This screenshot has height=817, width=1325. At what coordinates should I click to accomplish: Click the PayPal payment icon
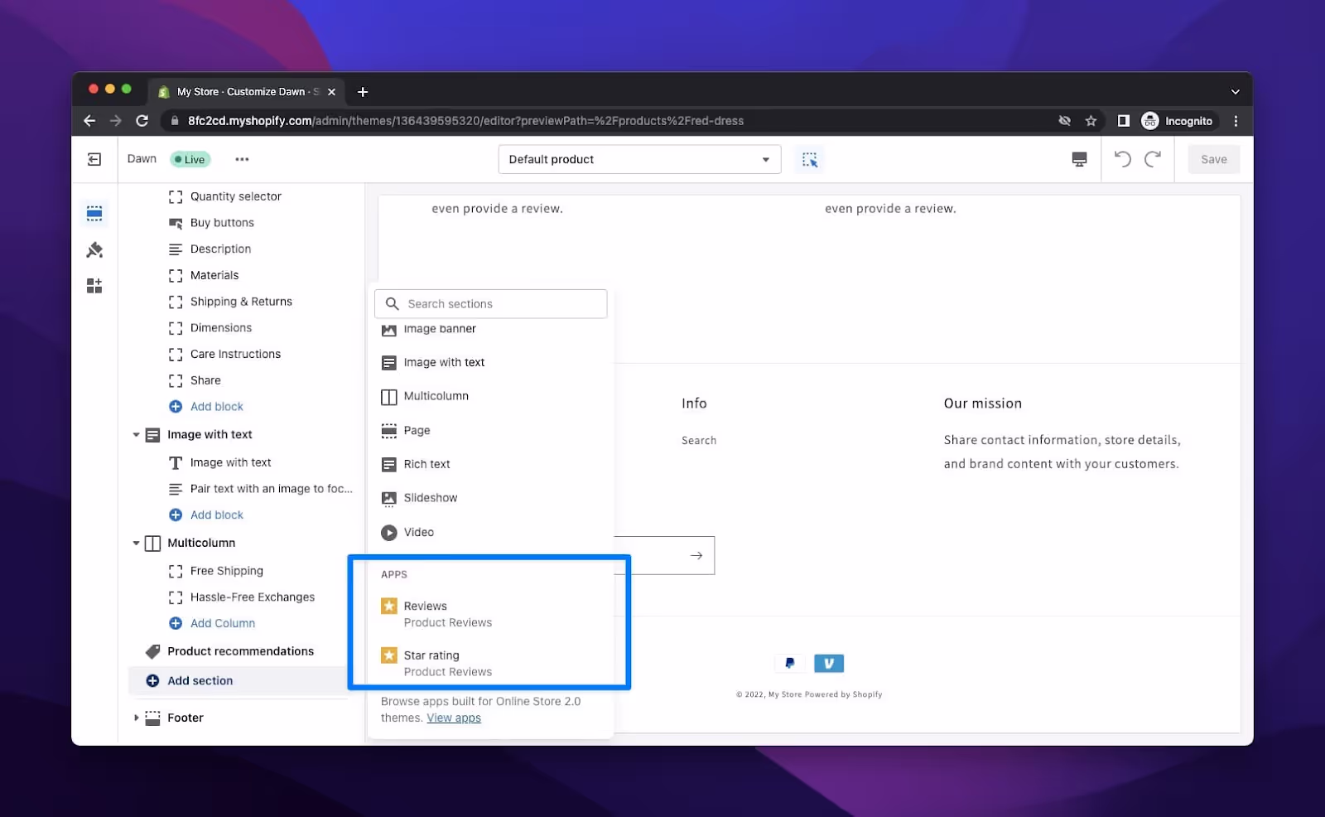[x=789, y=663]
